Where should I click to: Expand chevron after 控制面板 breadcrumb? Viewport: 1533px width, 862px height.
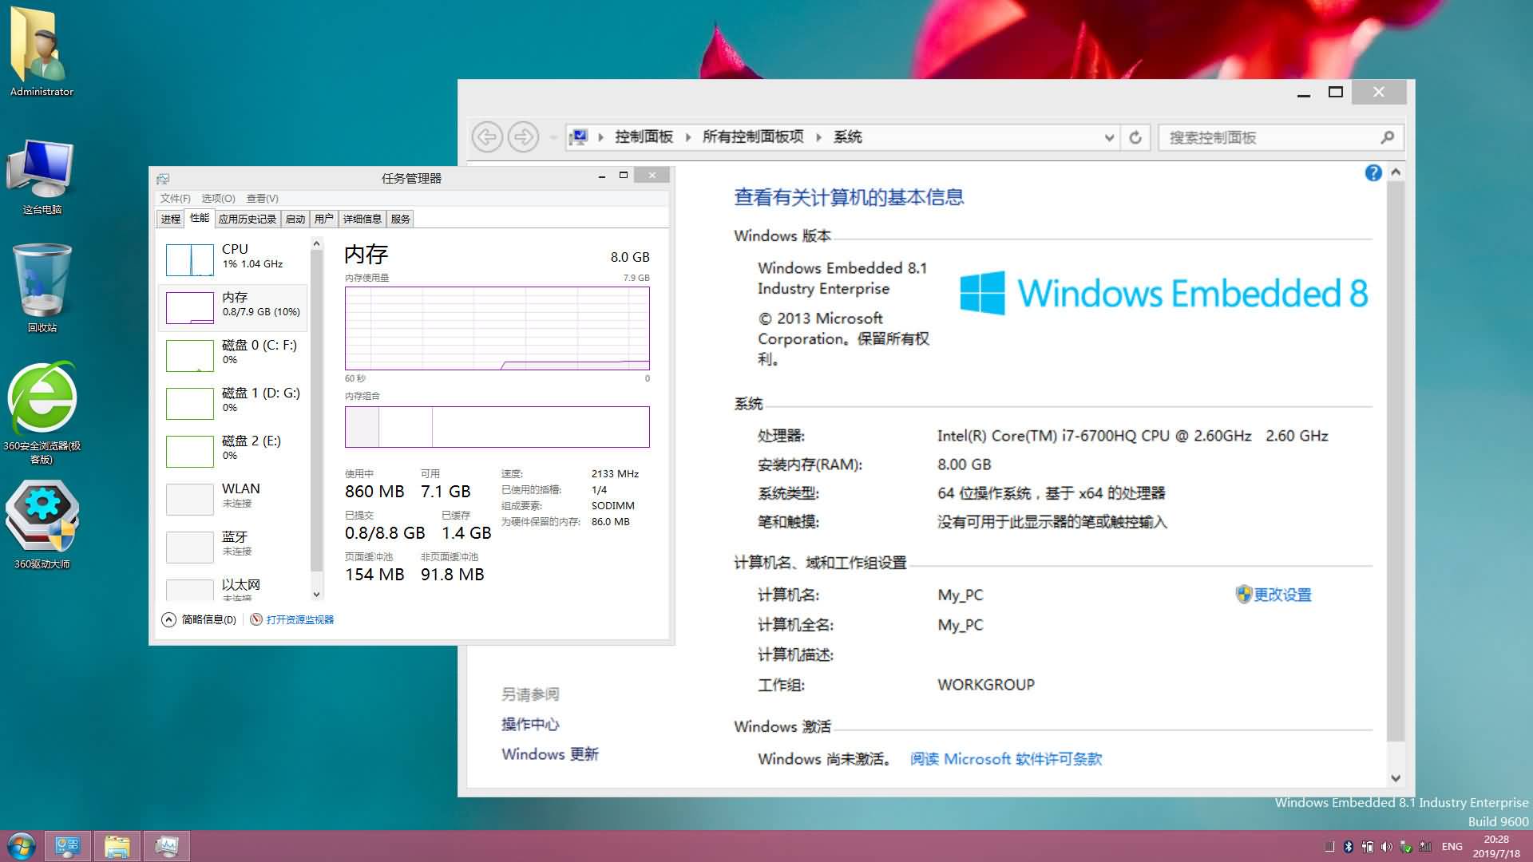[x=688, y=137]
